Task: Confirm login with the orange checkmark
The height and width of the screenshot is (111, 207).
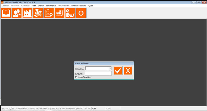Action: pyautogui.click(x=118, y=71)
